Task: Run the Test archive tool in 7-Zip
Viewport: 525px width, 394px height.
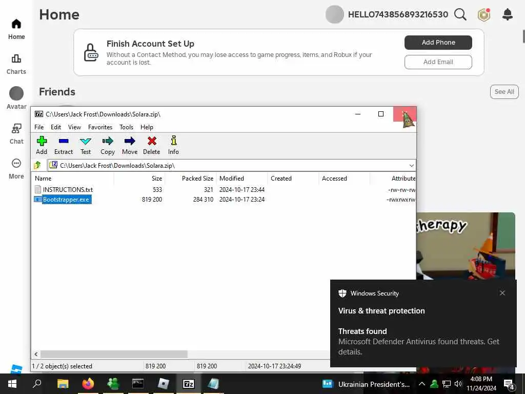Action: click(86, 145)
